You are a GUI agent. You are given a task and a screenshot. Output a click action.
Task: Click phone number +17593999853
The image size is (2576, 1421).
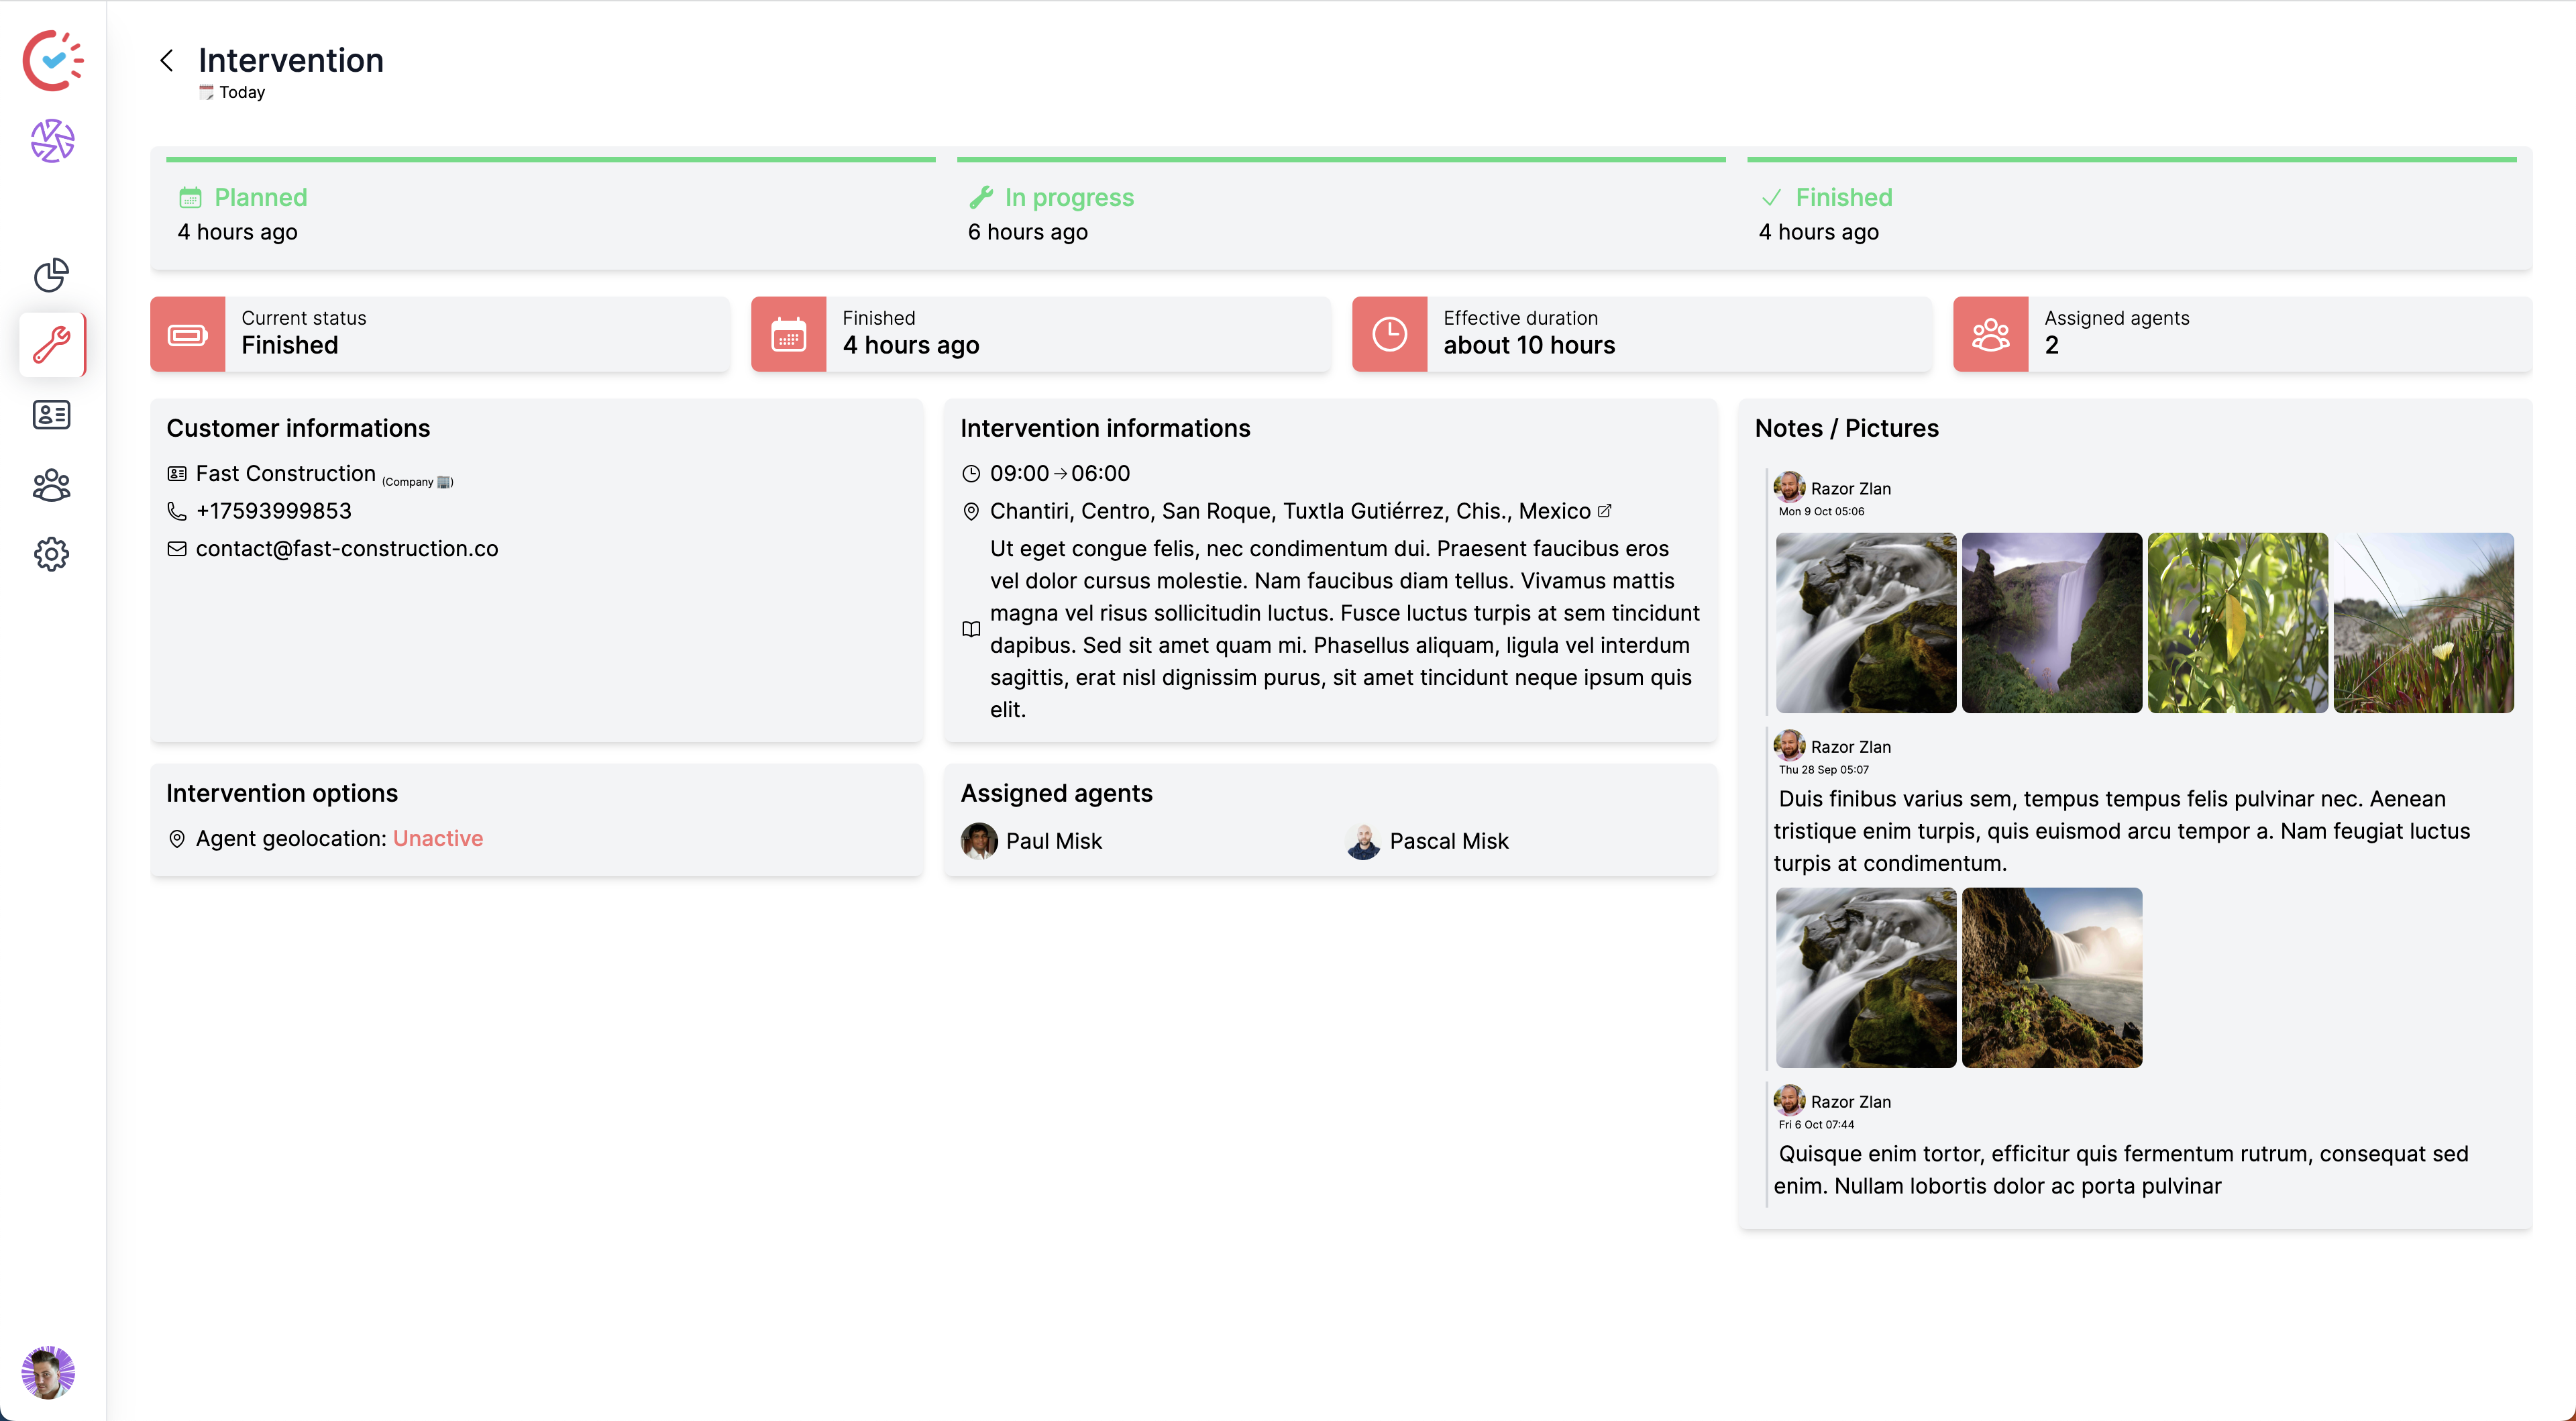tap(274, 511)
